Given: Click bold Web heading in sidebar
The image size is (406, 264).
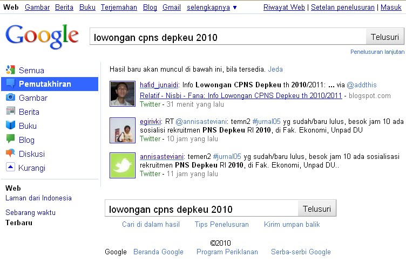Looking at the screenshot, I should (13, 188).
